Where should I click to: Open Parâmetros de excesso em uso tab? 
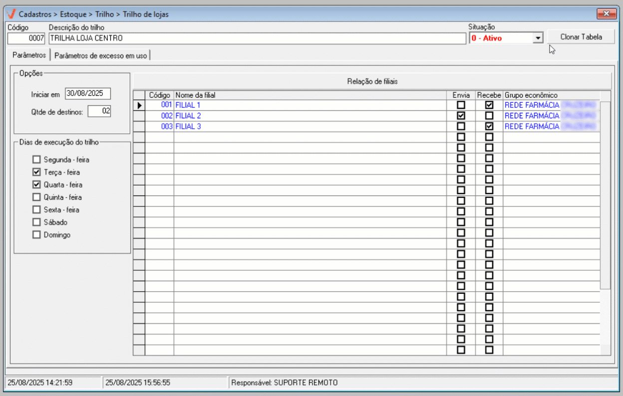[x=100, y=55]
